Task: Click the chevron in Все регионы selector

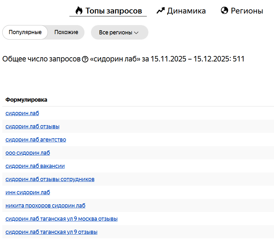Action: coord(136,33)
